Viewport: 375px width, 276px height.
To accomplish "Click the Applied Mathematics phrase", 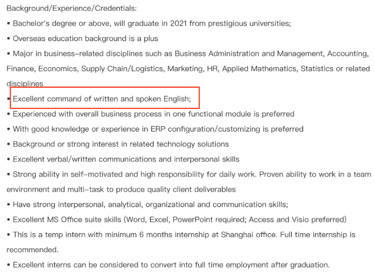I will (259, 68).
